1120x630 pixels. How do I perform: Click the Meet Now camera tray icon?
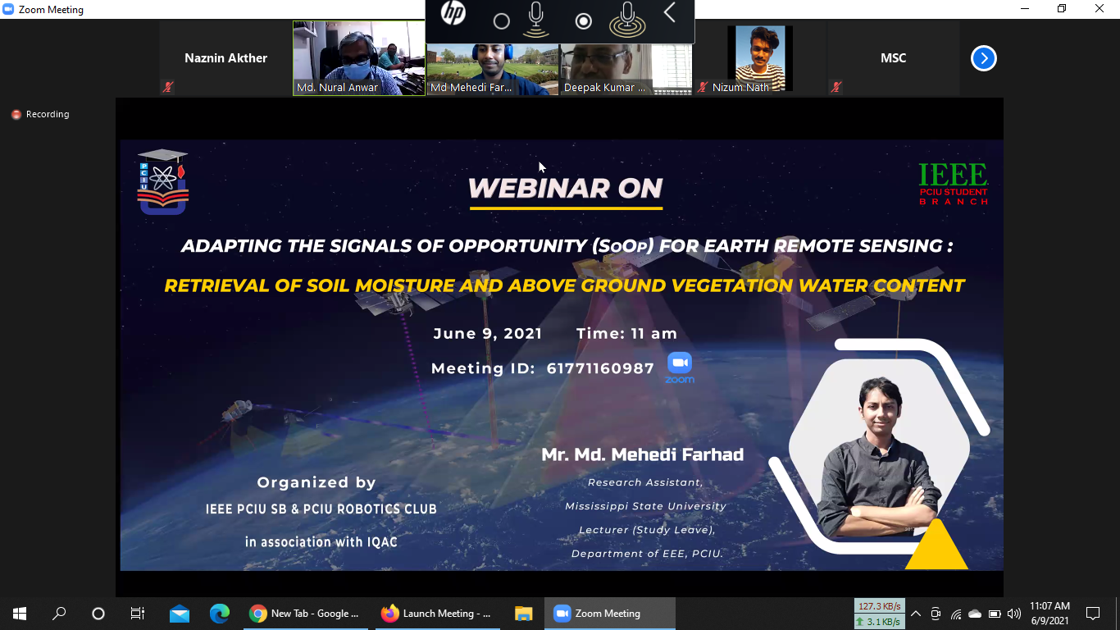coord(936,614)
